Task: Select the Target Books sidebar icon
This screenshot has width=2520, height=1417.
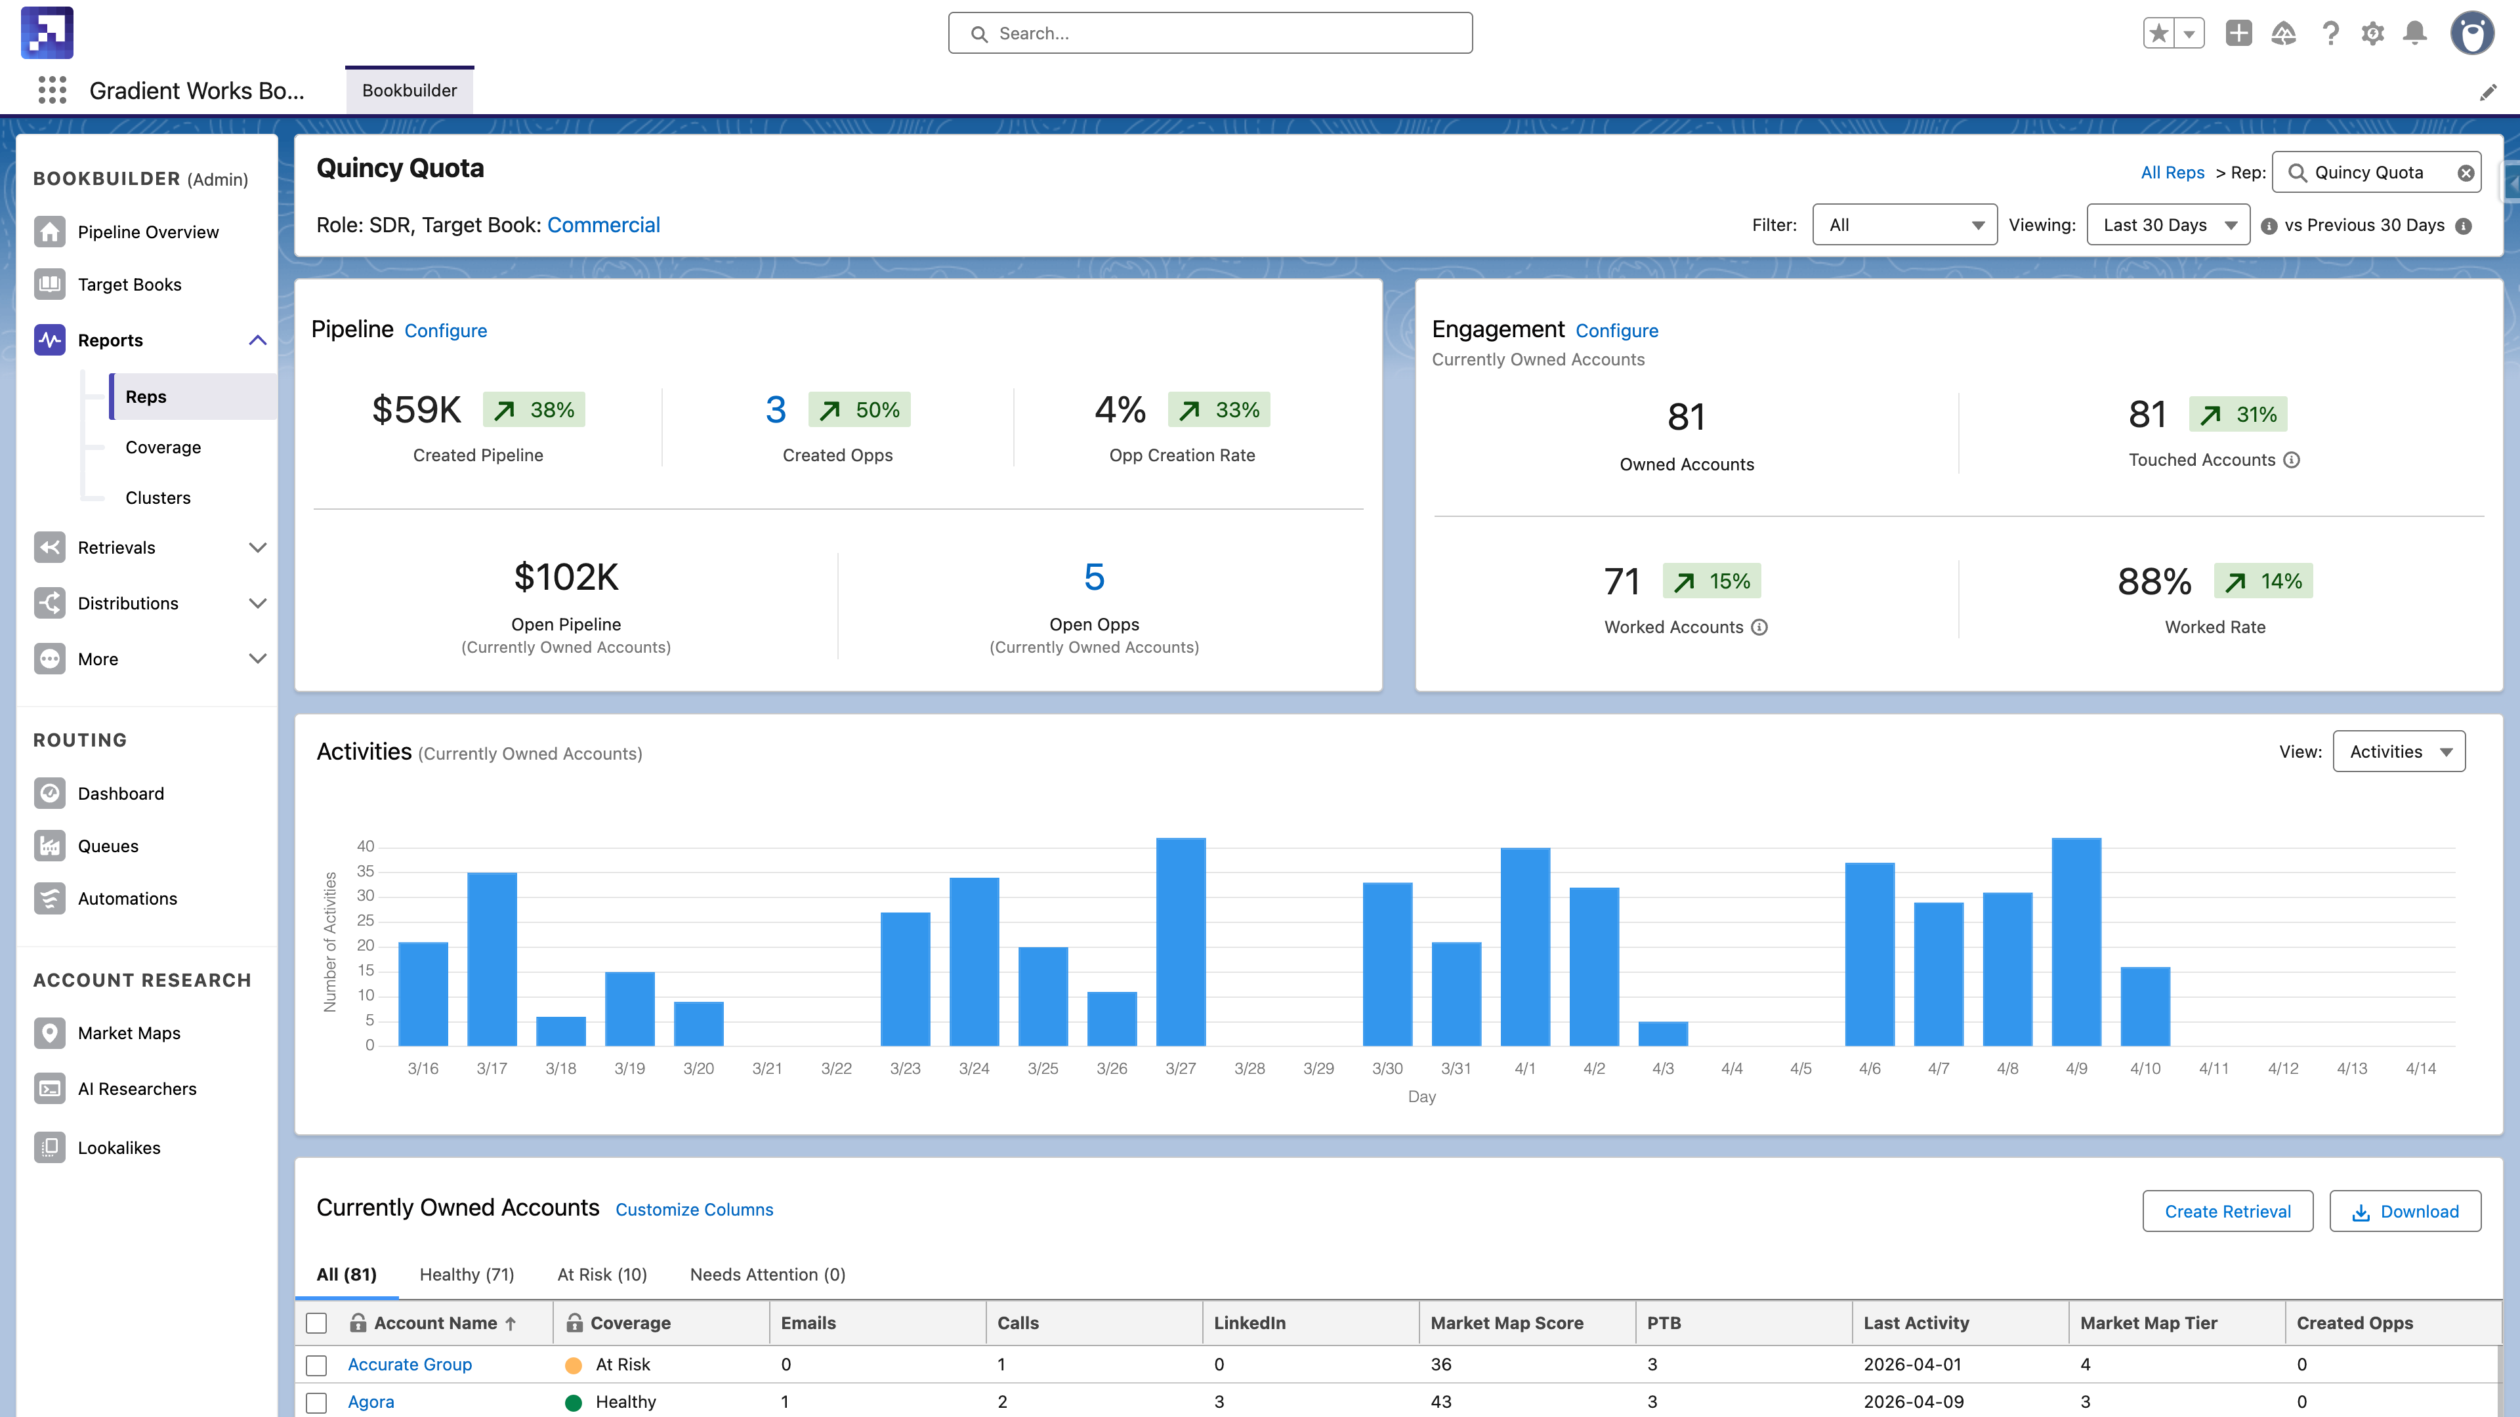Action: [50, 283]
